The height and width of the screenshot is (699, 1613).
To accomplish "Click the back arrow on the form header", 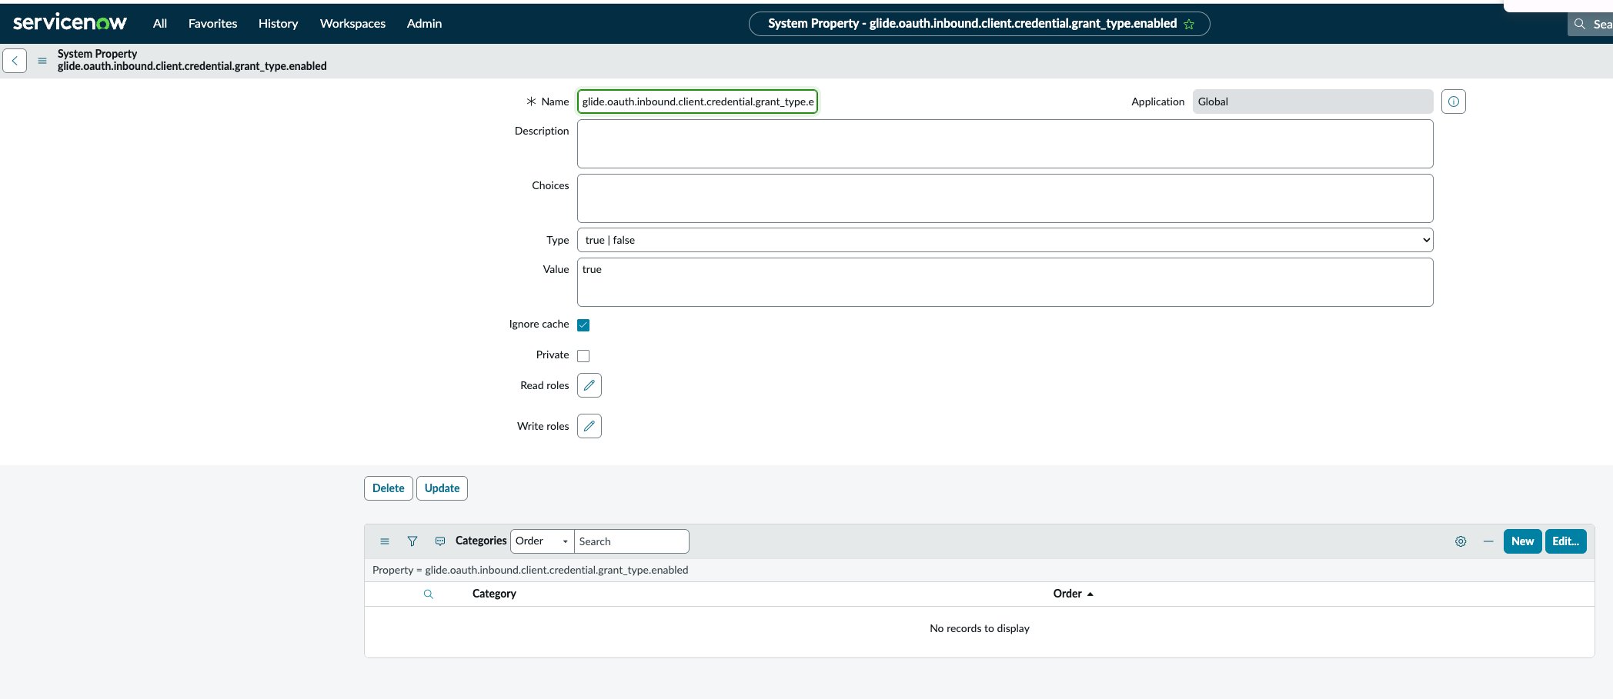I will pyautogui.click(x=14, y=60).
